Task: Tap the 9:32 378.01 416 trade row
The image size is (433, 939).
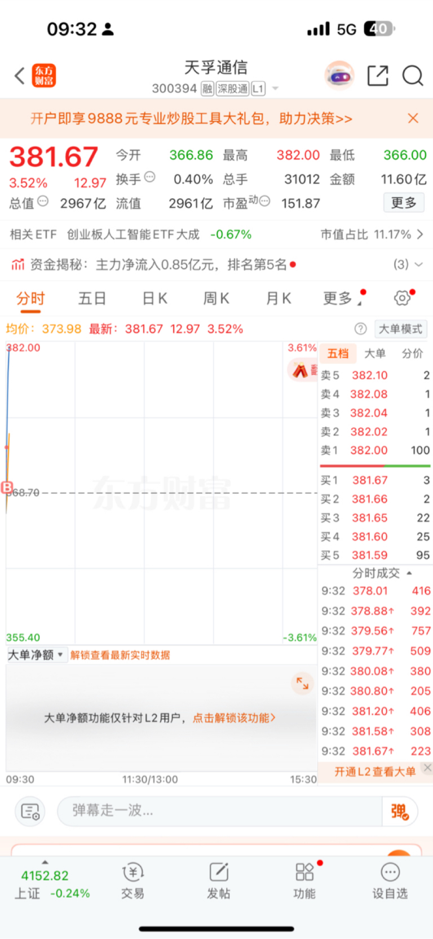Action: [x=375, y=591]
